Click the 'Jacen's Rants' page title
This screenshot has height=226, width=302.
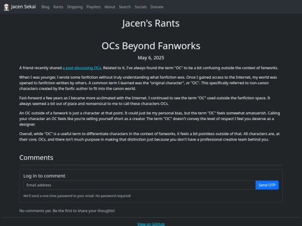[151, 23]
